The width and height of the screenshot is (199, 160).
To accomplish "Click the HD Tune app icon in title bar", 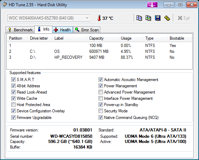I will [5, 5].
